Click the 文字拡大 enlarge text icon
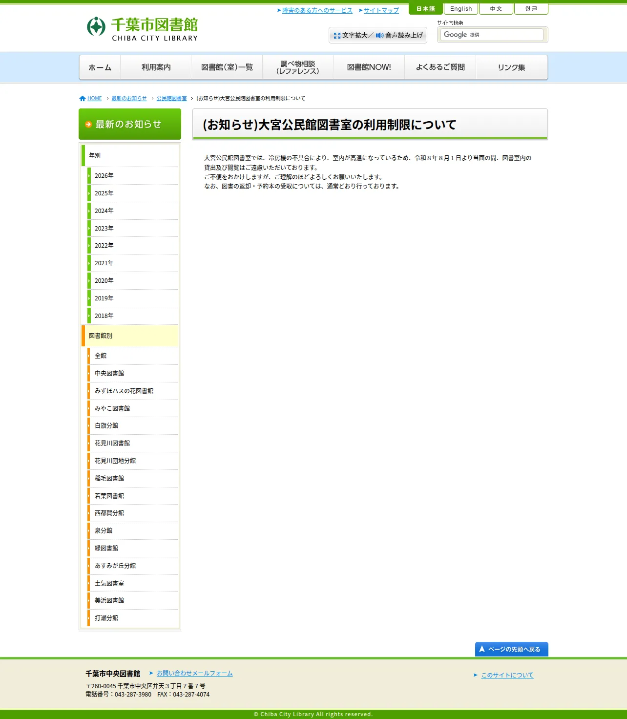 tap(337, 36)
